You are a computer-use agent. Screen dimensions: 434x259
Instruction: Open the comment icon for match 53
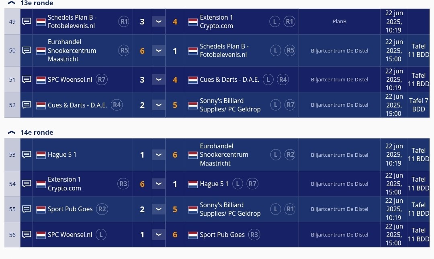tap(27, 155)
